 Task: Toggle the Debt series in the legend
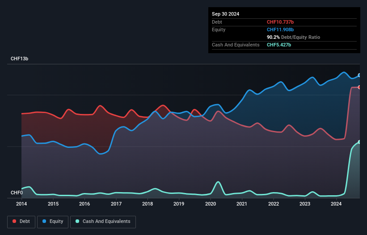coord(21,222)
